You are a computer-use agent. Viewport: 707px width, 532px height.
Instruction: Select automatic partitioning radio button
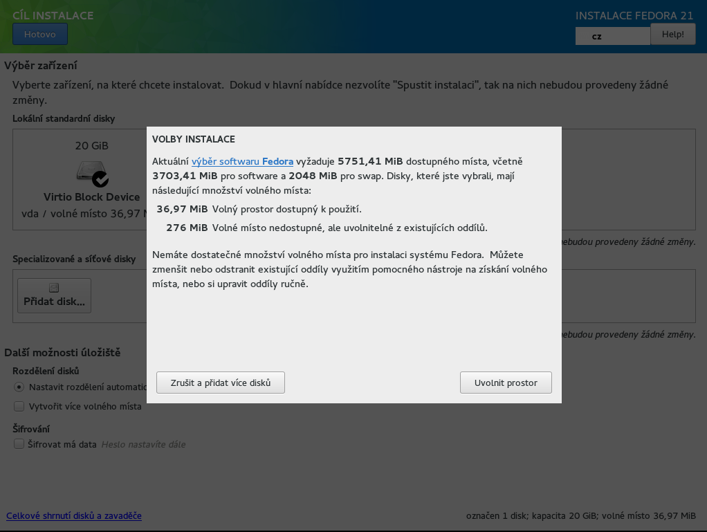click(x=19, y=387)
